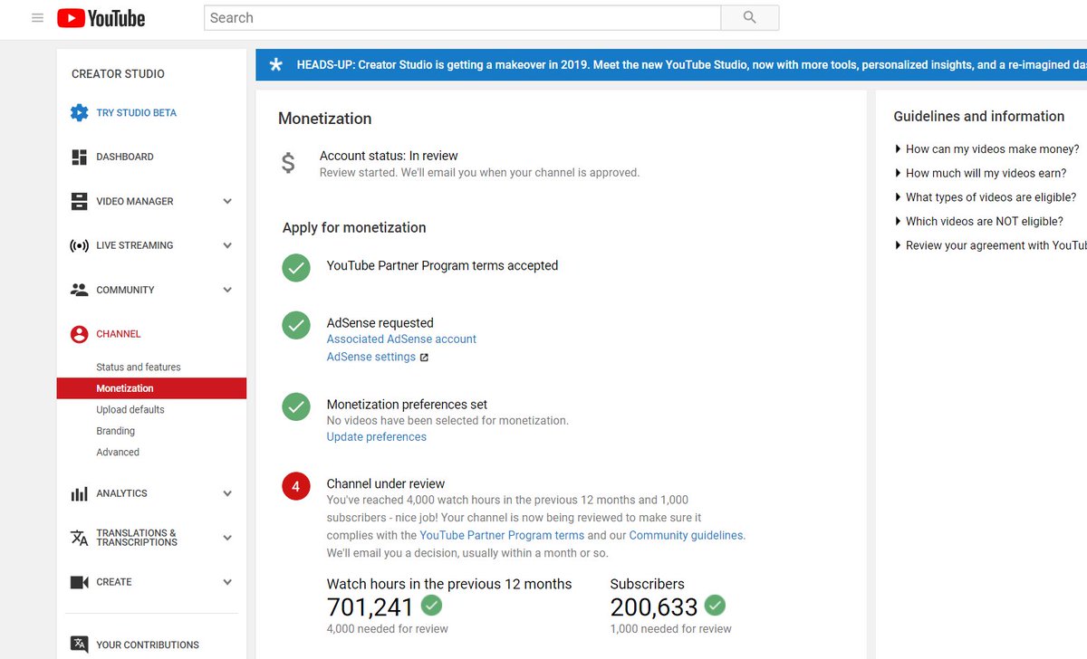Screen dimensions: 1087x659
Task: Open the Dashboard menu label
Action: point(125,157)
